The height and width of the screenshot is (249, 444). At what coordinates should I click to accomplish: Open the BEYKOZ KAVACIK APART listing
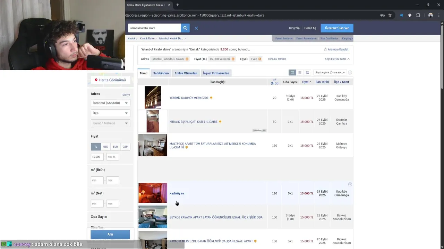pos(216,217)
